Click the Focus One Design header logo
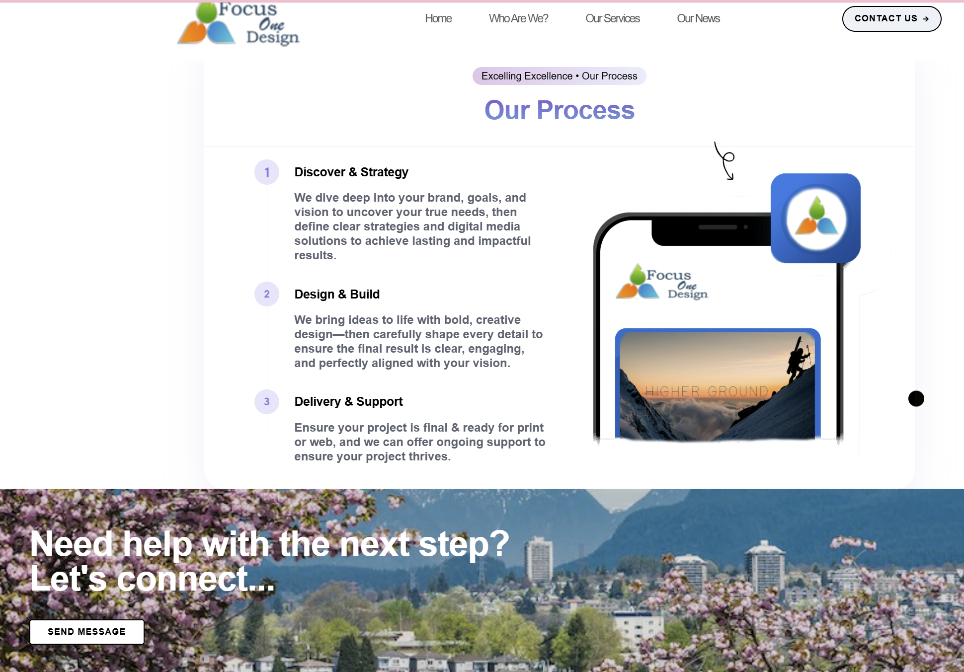 tap(239, 25)
